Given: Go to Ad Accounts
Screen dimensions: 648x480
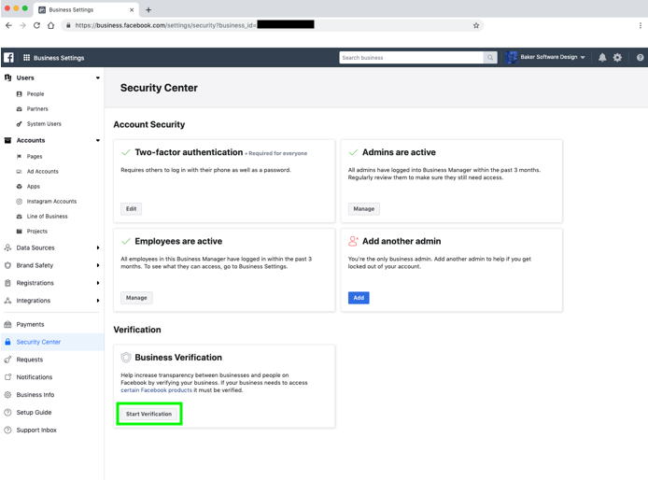Looking at the screenshot, I should click(43, 171).
